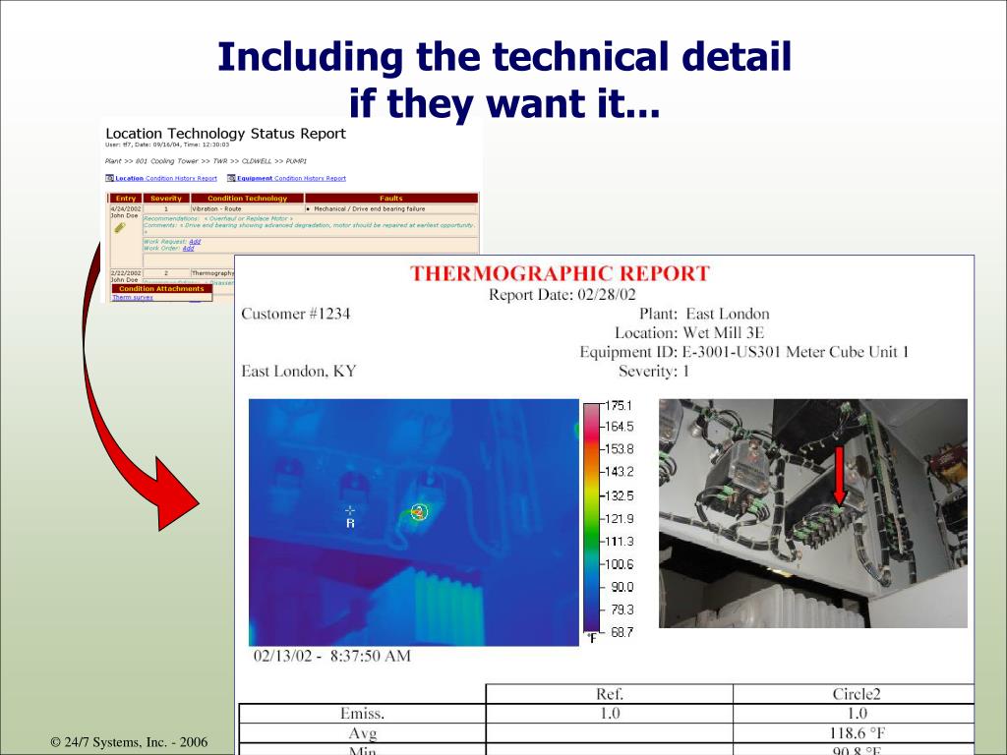Click the Condition Technology column header

(x=247, y=199)
